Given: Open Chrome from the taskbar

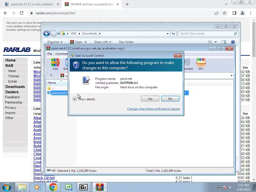Looking at the screenshot, I should 53,187.
